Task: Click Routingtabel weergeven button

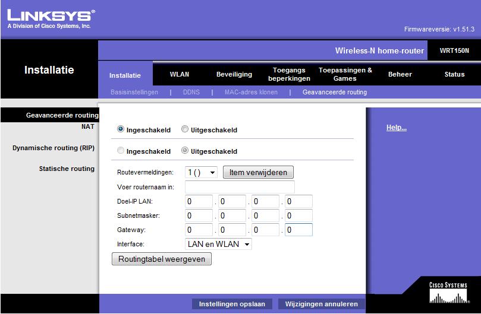Action: coord(162,259)
